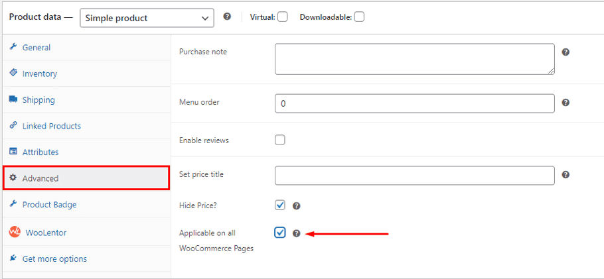Open the Linked Products tab

(86, 126)
